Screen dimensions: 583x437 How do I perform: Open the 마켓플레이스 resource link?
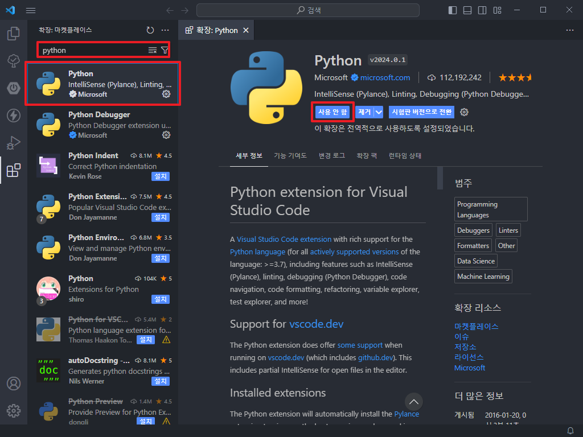(x=477, y=326)
